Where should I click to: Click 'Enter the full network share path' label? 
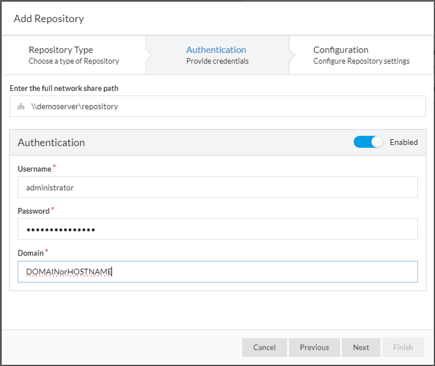(64, 88)
